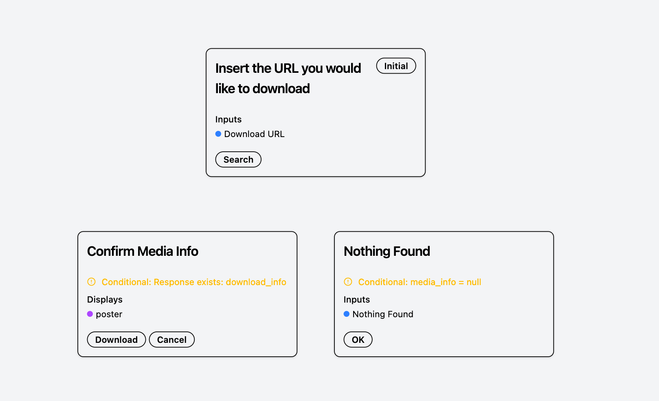Click the 'Insert the URL you would like to download' heading

tap(288, 78)
